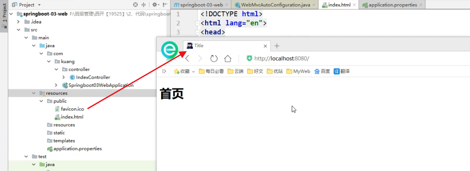Go back in the browser
Viewport: 470px width, 171px height.
[x=187, y=58]
